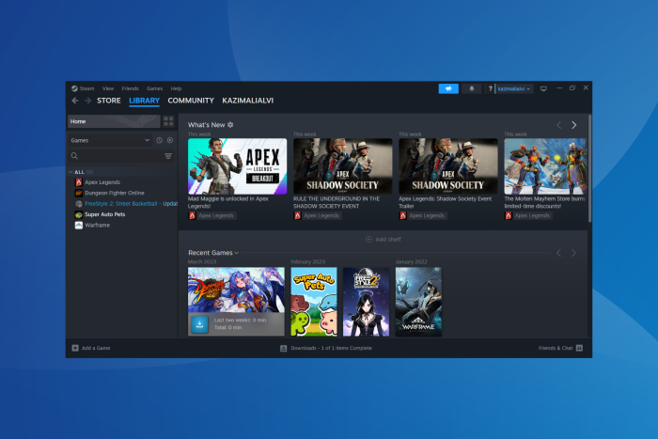Click the question mark help icon
The image size is (658, 439).
[x=490, y=88]
